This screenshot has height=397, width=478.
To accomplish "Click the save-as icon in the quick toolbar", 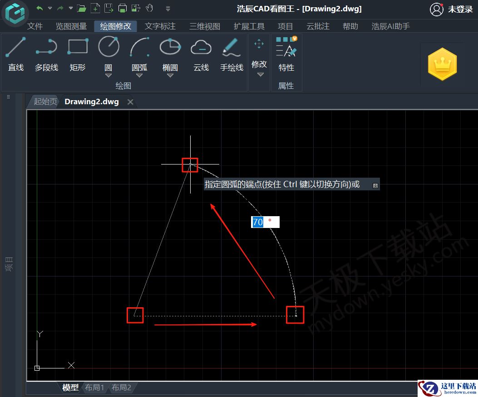I will tap(108, 8).
